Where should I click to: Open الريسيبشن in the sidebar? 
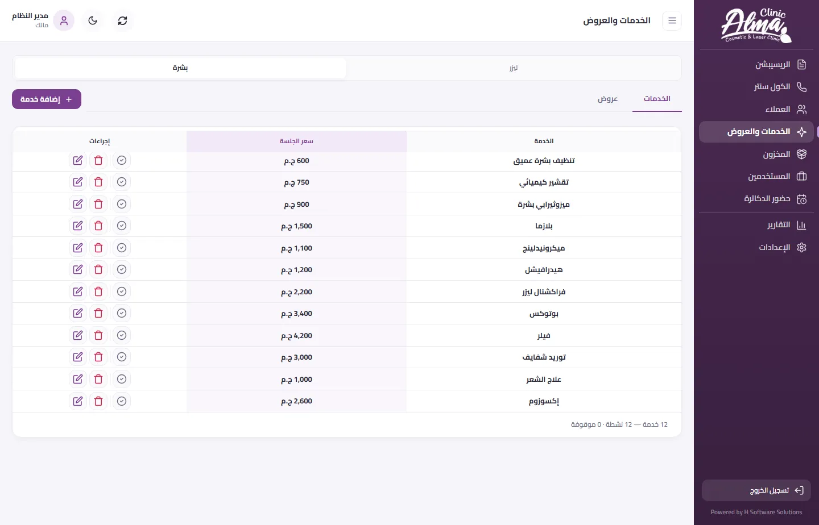click(x=756, y=64)
